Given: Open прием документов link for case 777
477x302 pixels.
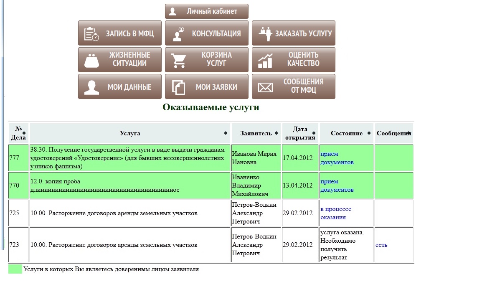Looking at the screenshot, I should pyautogui.click(x=337, y=158).
